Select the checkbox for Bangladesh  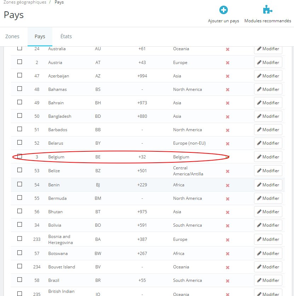click(x=20, y=115)
